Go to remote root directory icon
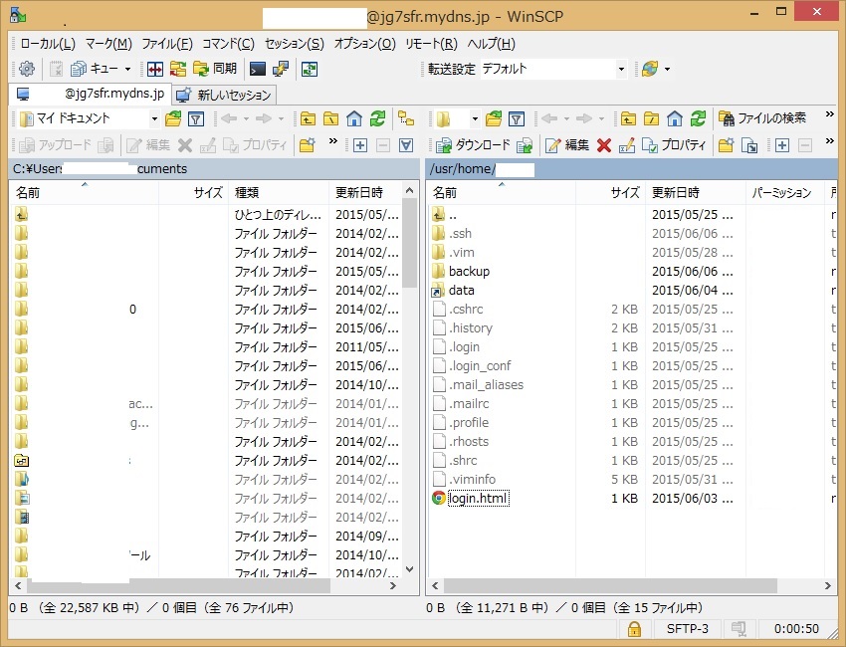The height and width of the screenshot is (647, 846). (651, 118)
